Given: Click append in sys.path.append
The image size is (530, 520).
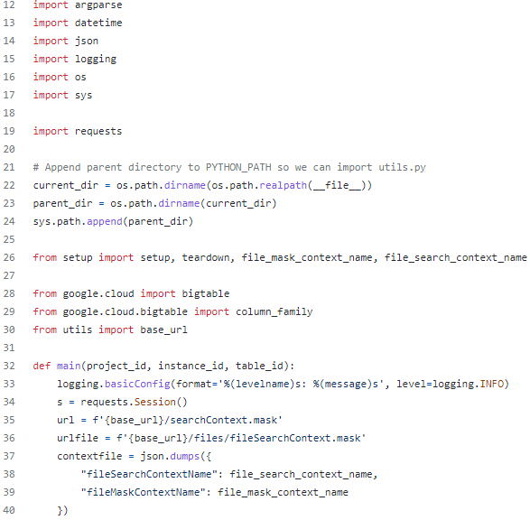Looking at the screenshot, I should tap(105, 221).
